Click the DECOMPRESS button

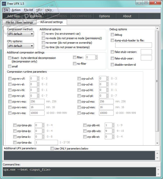81,16
